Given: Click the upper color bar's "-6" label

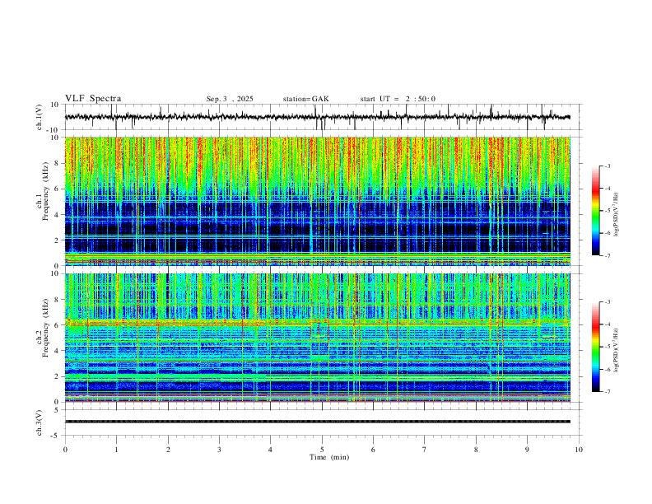Looking at the screenshot, I should click(x=607, y=233).
